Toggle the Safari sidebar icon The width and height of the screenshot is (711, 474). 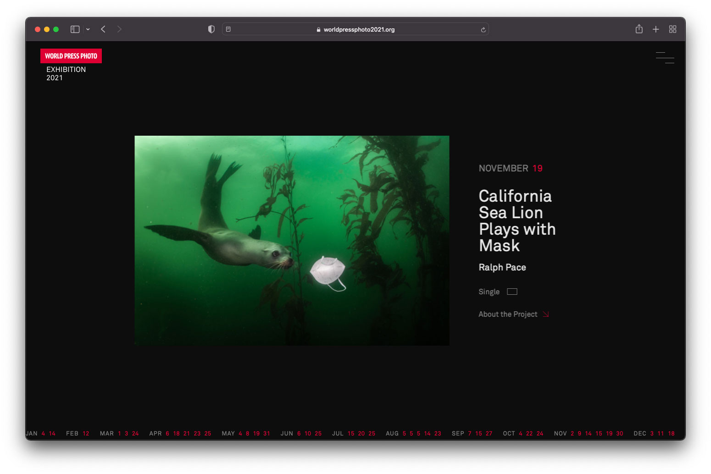tap(75, 29)
